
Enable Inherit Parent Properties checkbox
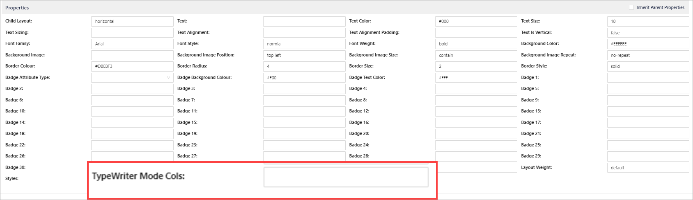[x=631, y=7]
